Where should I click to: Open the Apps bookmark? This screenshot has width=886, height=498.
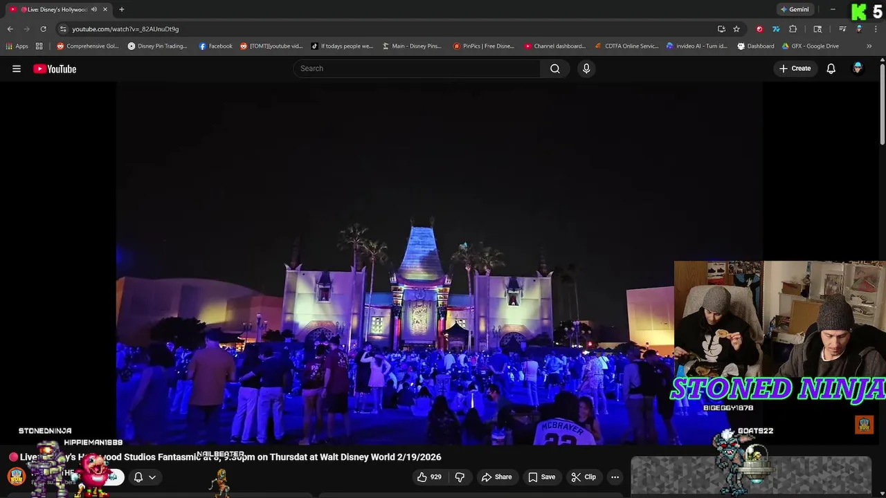pos(17,46)
